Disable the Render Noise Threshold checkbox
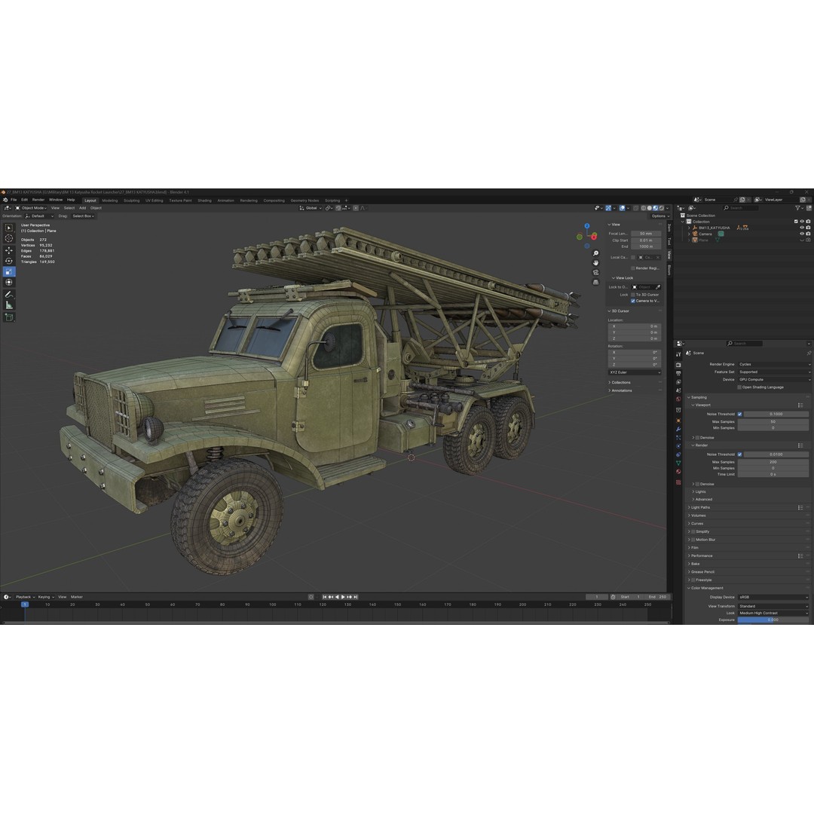Screen dimensions: 814x814 click(x=740, y=454)
